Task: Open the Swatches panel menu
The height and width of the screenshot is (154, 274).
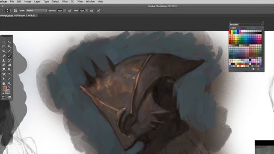Action: pyautogui.click(x=262, y=25)
